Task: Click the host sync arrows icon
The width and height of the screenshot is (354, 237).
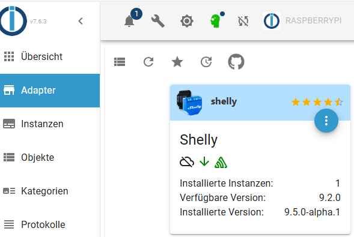Action: coord(243,22)
